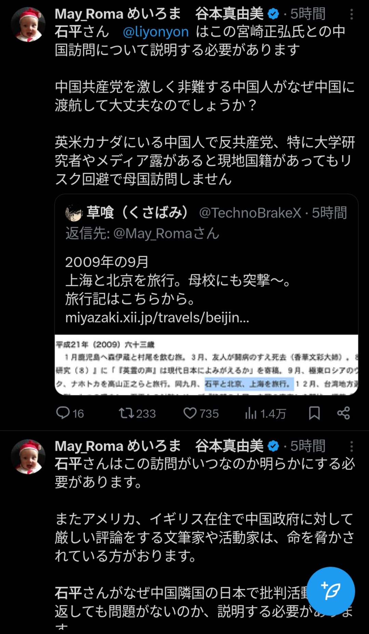
Task: Open May_Roma display name on second tweet
Action: 159,446
